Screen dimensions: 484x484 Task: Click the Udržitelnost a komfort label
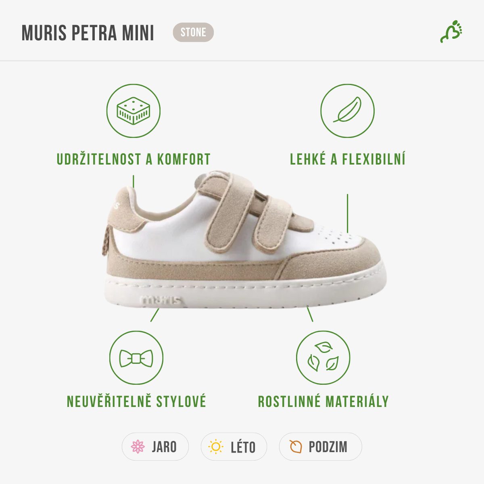[x=134, y=159]
